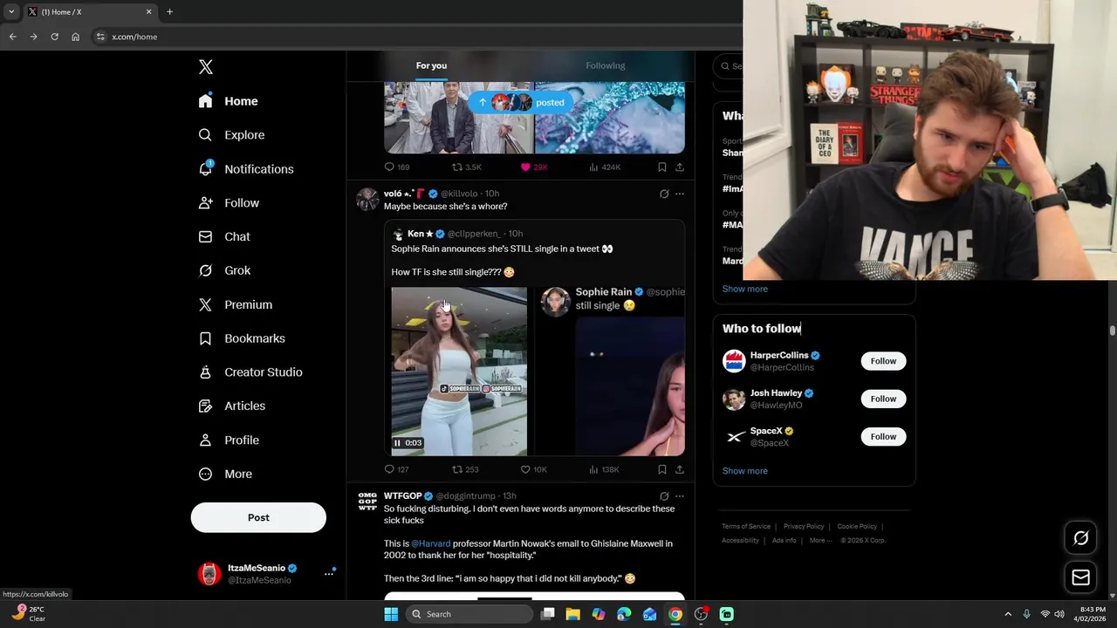The image size is (1117, 628).
Task: Open more options on WTFGOP's post
Action: [x=680, y=496]
